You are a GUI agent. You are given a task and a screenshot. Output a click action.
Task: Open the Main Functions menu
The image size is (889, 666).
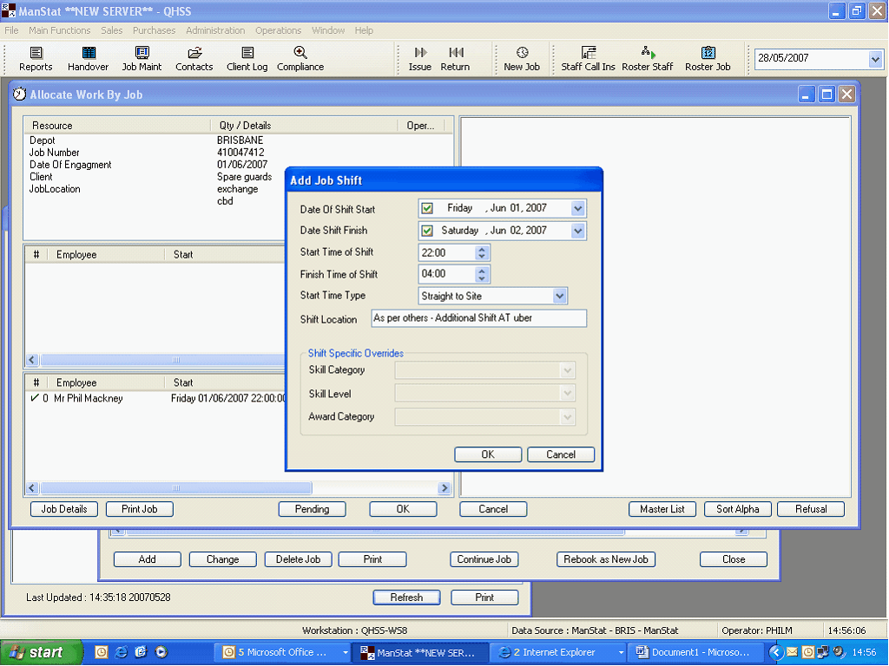coord(59,30)
